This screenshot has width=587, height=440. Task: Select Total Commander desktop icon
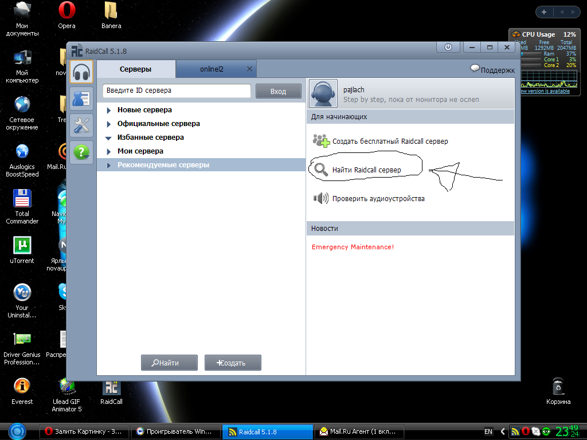(22, 206)
